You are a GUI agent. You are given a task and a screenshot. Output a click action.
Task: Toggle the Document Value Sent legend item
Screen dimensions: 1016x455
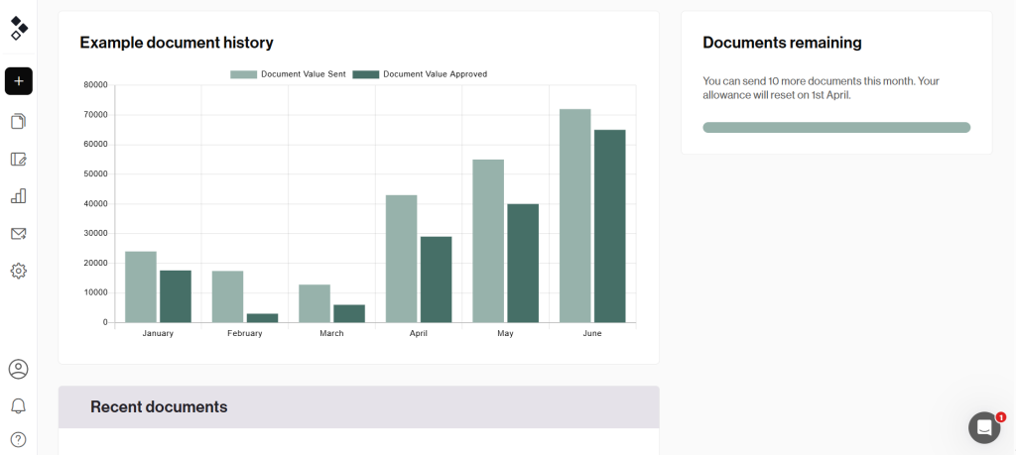click(x=289, y=74)
